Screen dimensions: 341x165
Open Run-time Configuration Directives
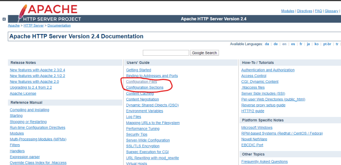click(37, 127)
